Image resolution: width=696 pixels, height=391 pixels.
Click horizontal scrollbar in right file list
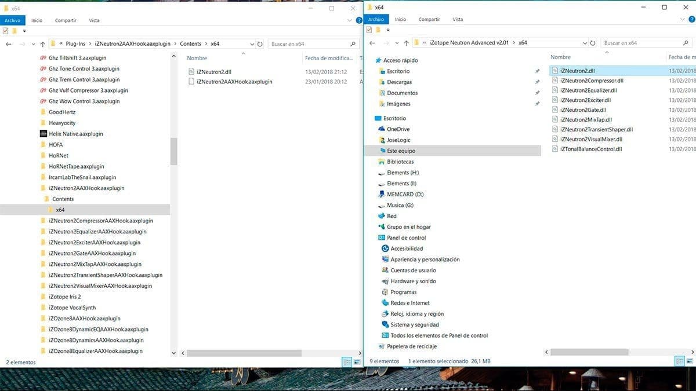point(590,352)
